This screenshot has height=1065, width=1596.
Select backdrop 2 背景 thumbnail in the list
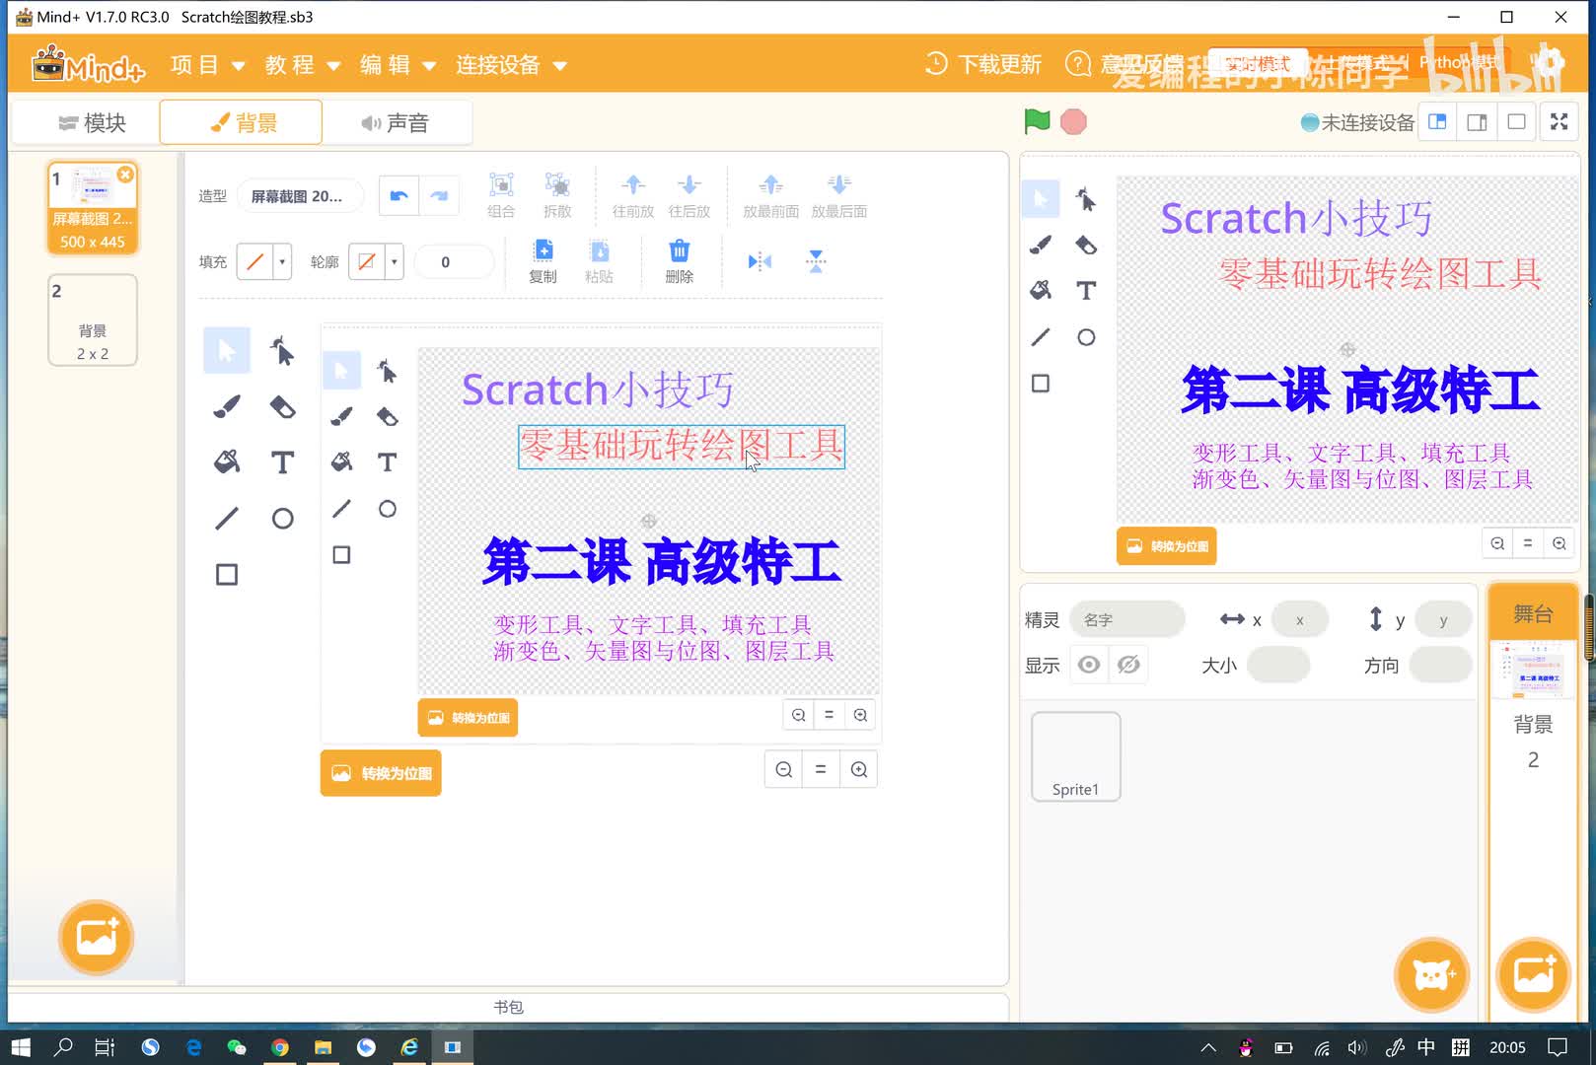point(93,320)
